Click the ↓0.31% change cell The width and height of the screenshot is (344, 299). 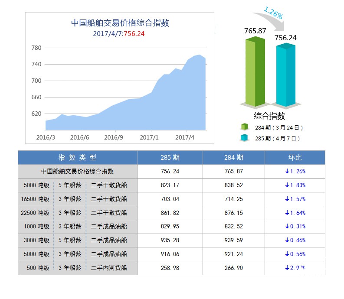coord(295,227)
